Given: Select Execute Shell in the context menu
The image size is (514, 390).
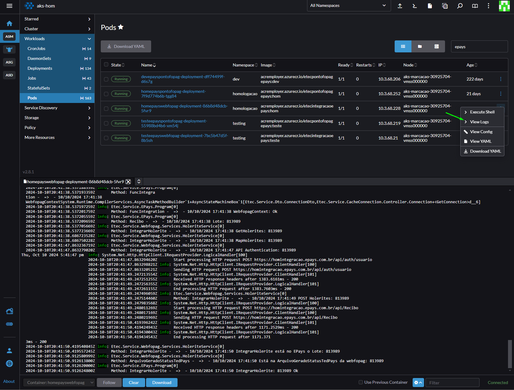Looking at the screenshot, I should point(482,112).
